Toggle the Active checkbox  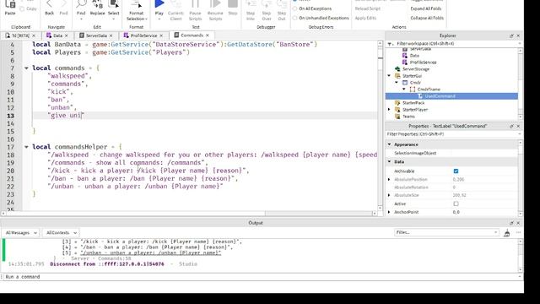pyautogui.click(x=456, y=204)
